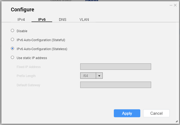Choose IPv6 Auto-Configuration (Stateful) option
The width and height of the screenshot is (180, 125).
click(12, 40)
